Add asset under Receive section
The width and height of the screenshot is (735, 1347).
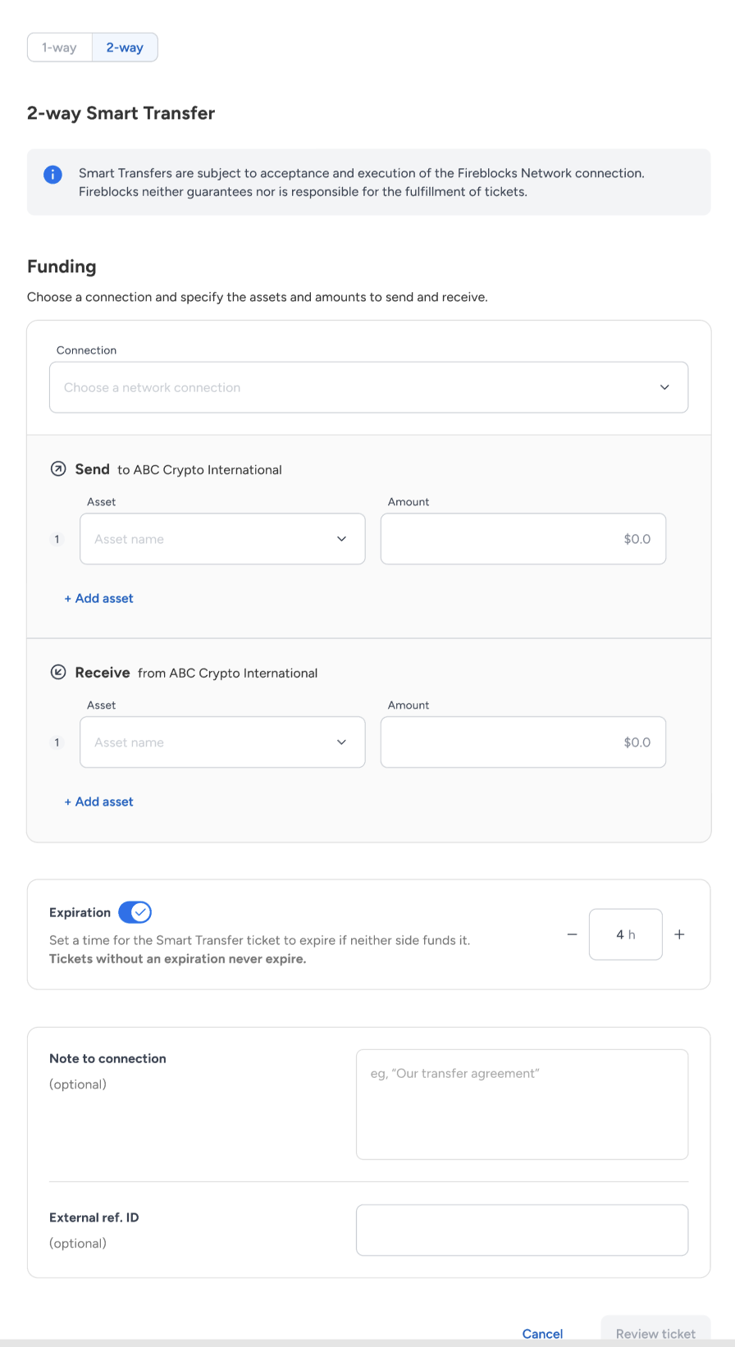click(98, 802)
